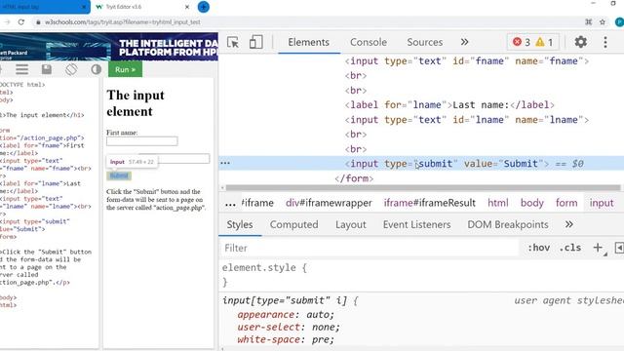Image resolution: width=624 pixels, height=351 pixels.
Task: Select the input breadcrumb item
Action: click(x=602, y=203)
